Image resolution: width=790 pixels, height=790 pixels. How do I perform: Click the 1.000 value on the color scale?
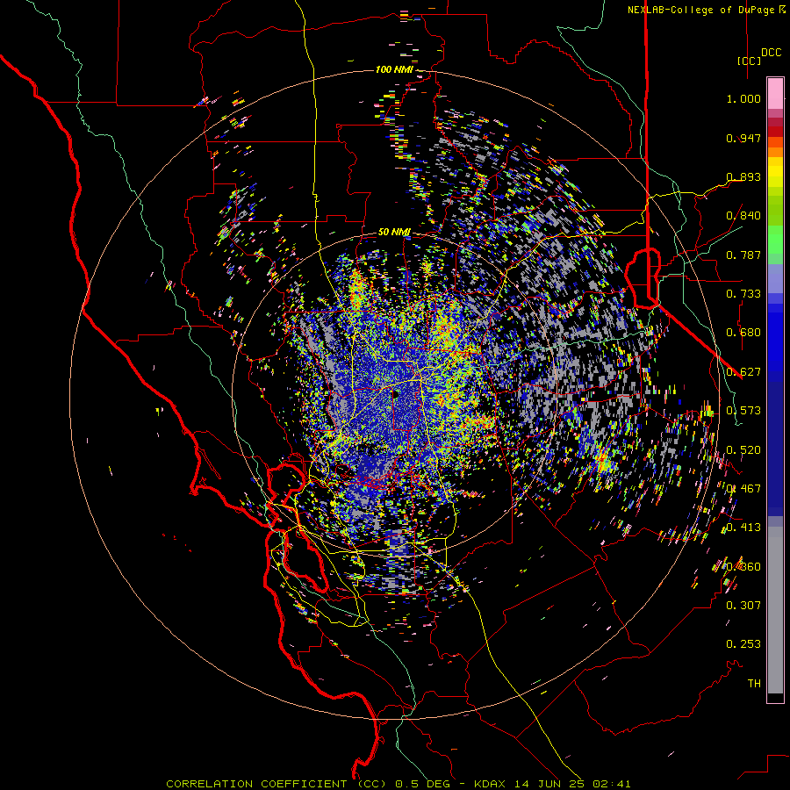pyautogui.click(x=743, y=98)
